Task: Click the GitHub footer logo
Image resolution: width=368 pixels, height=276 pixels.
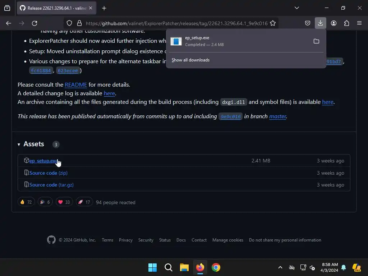Action: [x=51, y=240]
